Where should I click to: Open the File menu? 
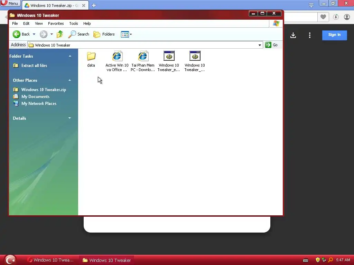(x=15, y=23)
